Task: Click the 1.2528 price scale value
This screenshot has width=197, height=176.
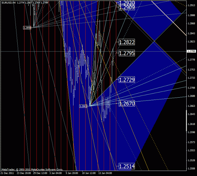Action: 191,161
